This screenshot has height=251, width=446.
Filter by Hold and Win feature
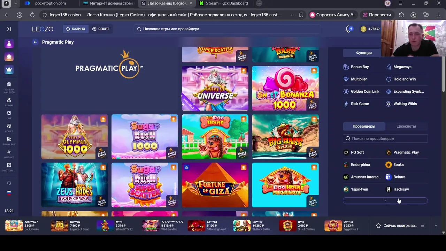coord(401,79)
